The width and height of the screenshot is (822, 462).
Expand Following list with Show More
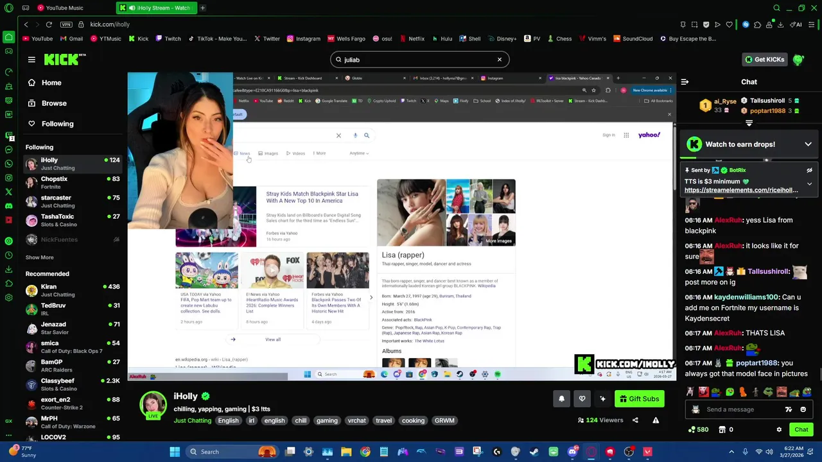click(39, 257)
